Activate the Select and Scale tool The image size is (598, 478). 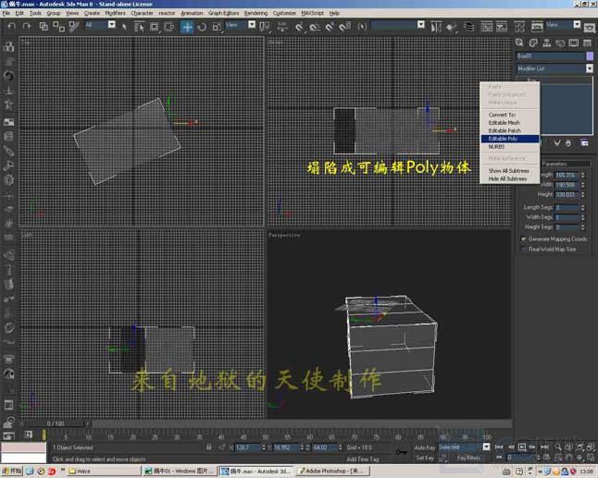[x=217, y=27]
